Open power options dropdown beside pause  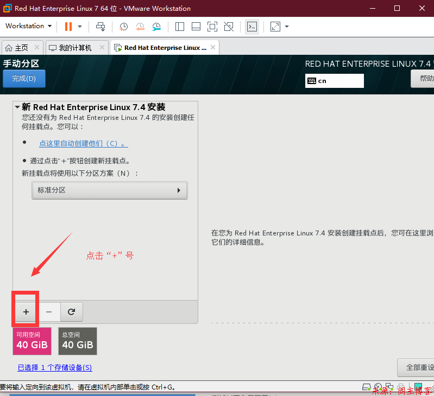click(x=80, y=27)
